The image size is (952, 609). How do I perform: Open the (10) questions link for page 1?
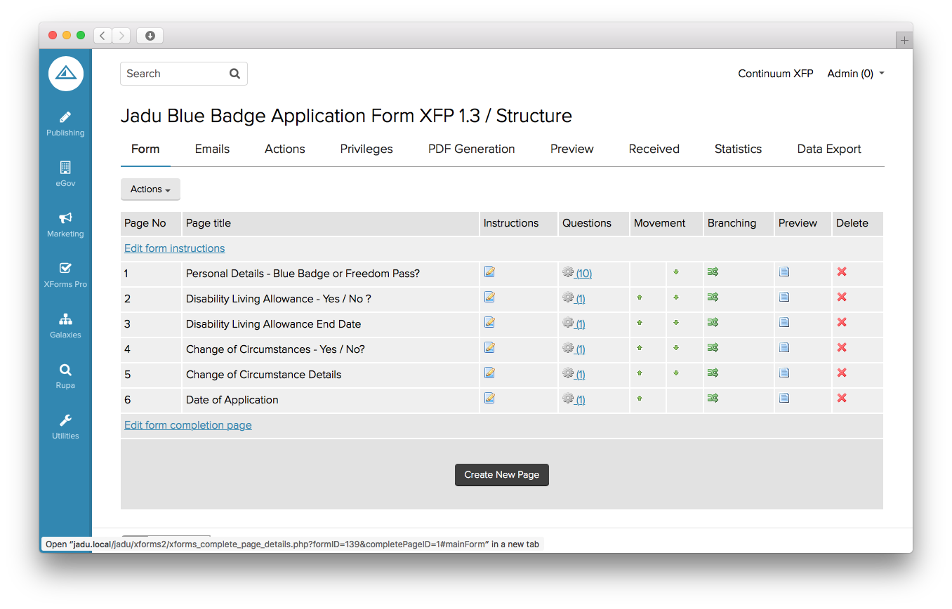pos(583,274)
